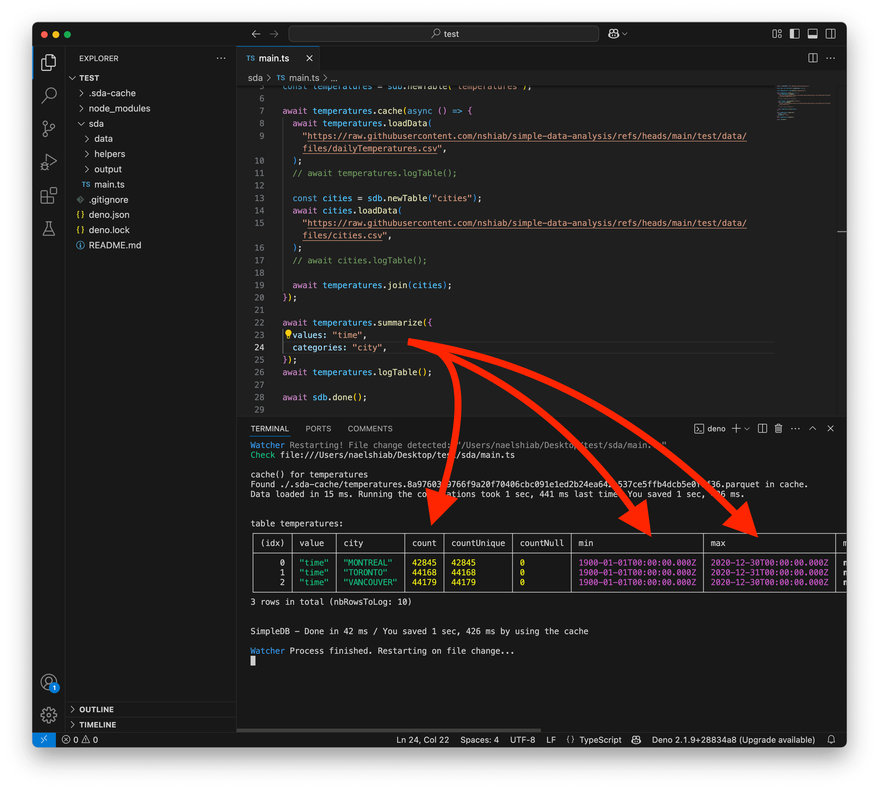Toggle the primary side bar visibility

point(794,34)
